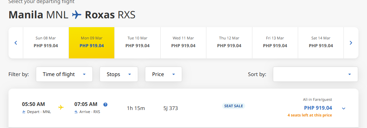Select the Tue 10 Mar date tab
The width and height of the screenshot is (367, 128).
coord(137,43)
